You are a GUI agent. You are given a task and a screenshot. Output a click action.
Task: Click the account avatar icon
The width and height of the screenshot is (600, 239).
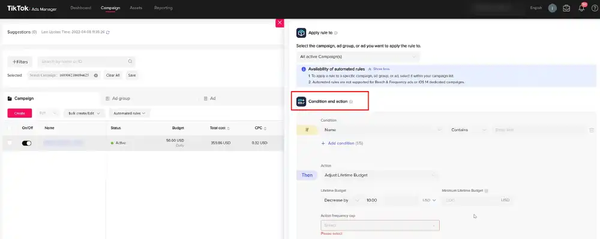click(x=552, y=8)
